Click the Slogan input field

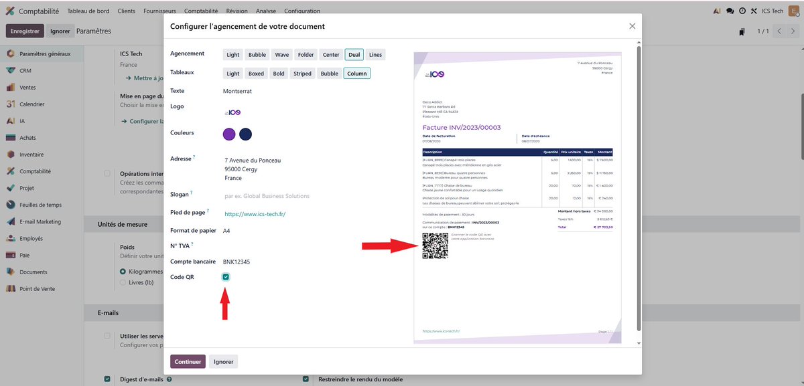click(312, 196)
